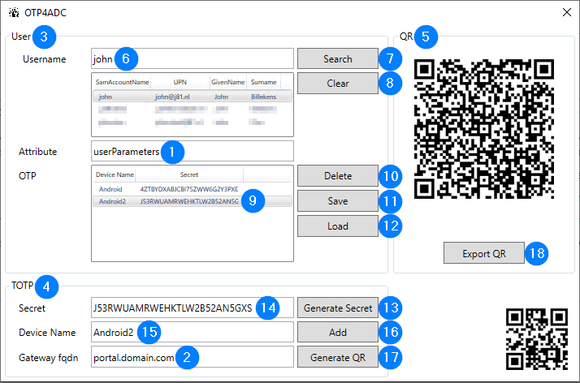This screenshot has height=383, width=580.
Task: Click the OTP4ADC application icon
Action: (14, 12)
